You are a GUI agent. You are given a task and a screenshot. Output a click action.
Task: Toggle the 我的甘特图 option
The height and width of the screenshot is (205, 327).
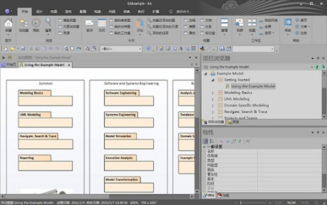(120, 26)
